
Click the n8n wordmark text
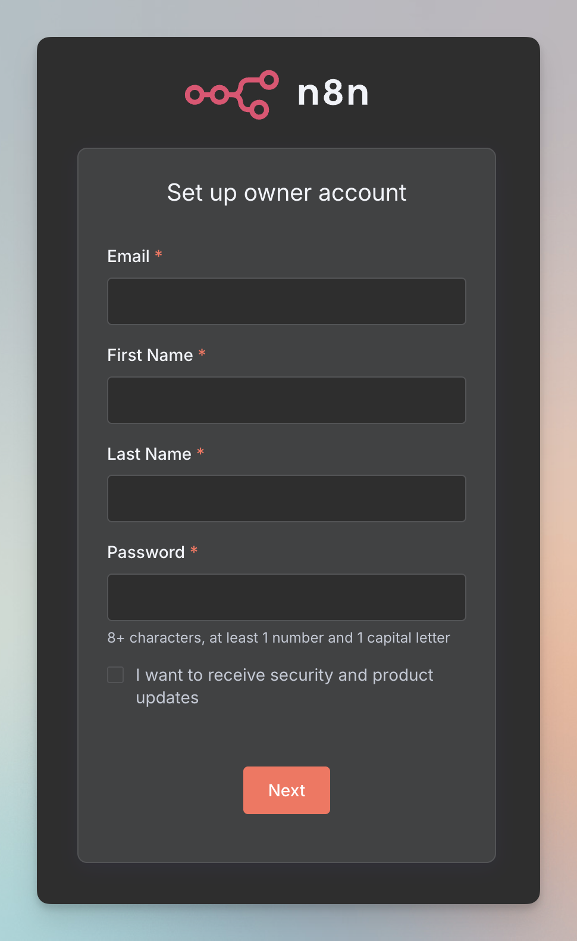point(333,94)
